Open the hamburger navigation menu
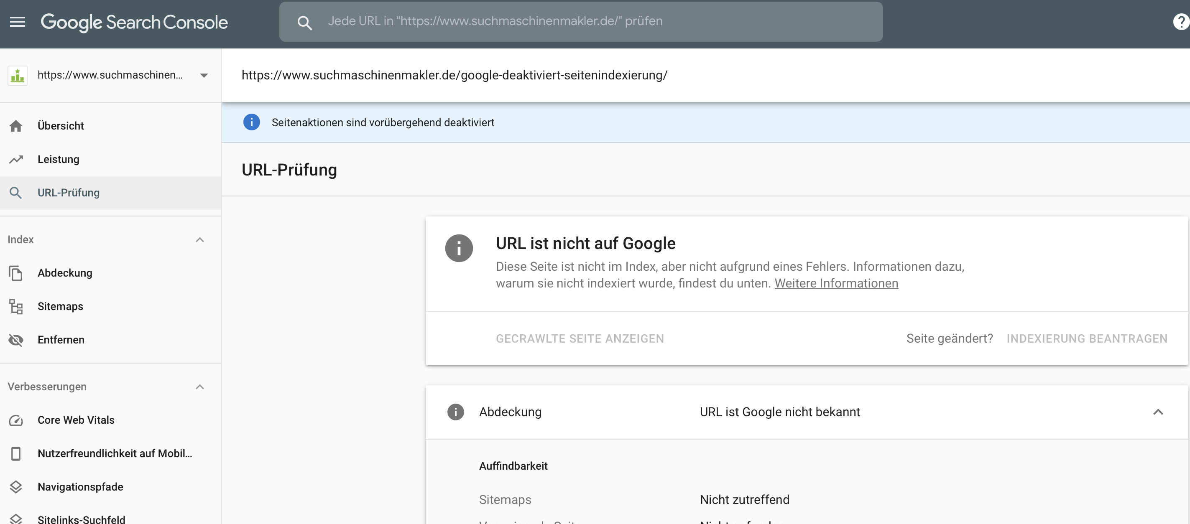This screenshot has width=1190, height=524. 18,22
